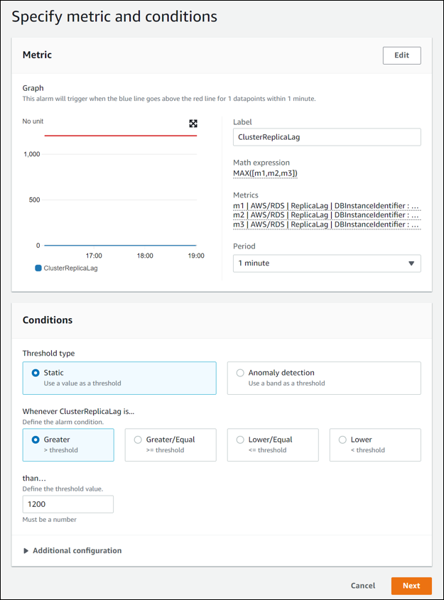This screenshot has height=600, width=444.
Task: Choose the Lower/Equal condition
Action: coord(239,440)
